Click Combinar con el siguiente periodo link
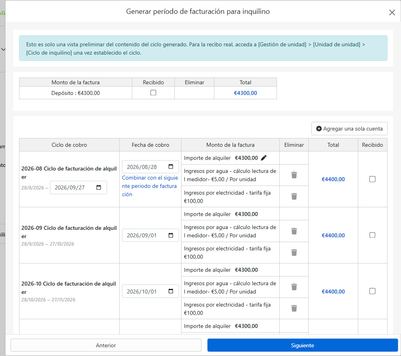Viewport: 401px width, 356px height. (150, 186)
